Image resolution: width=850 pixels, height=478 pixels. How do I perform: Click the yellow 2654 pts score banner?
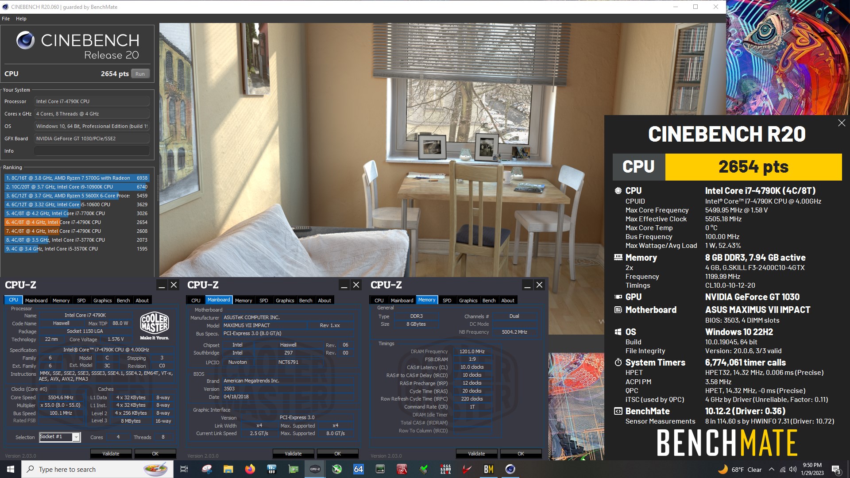point(753,167)
